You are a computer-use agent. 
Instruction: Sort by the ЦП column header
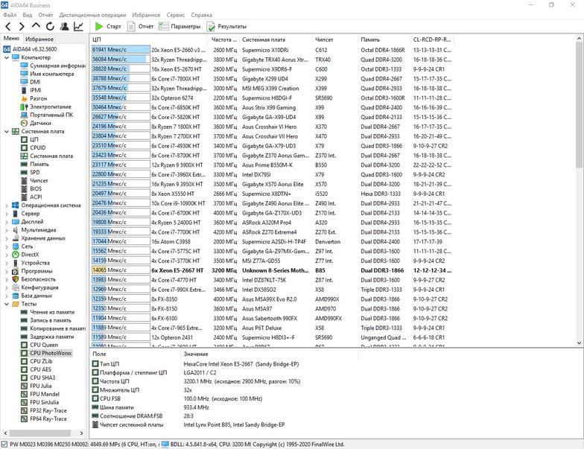coord(149,39)
